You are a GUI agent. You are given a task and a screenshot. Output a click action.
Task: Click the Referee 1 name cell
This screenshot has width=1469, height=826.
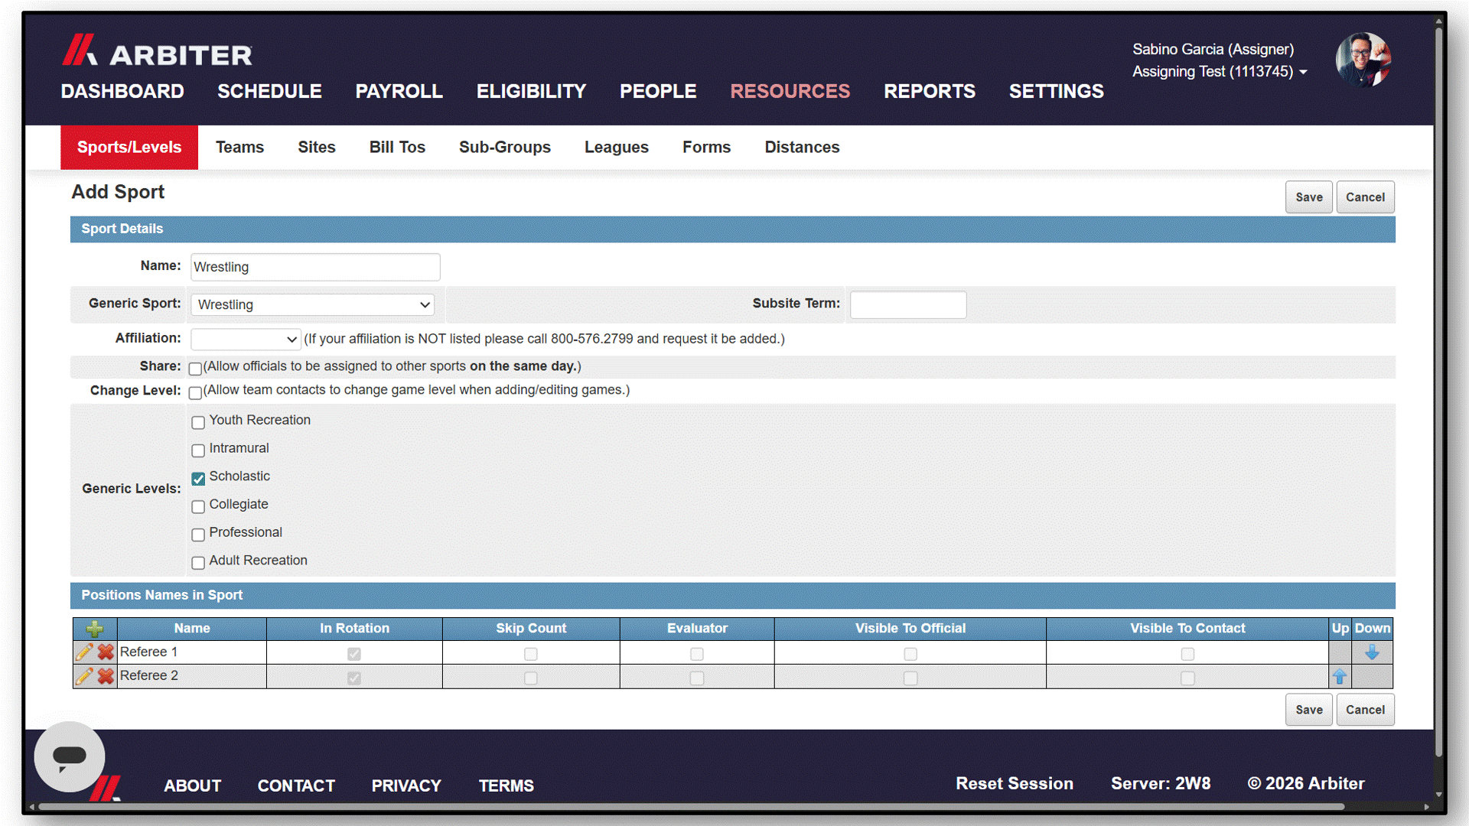[191, 652]
